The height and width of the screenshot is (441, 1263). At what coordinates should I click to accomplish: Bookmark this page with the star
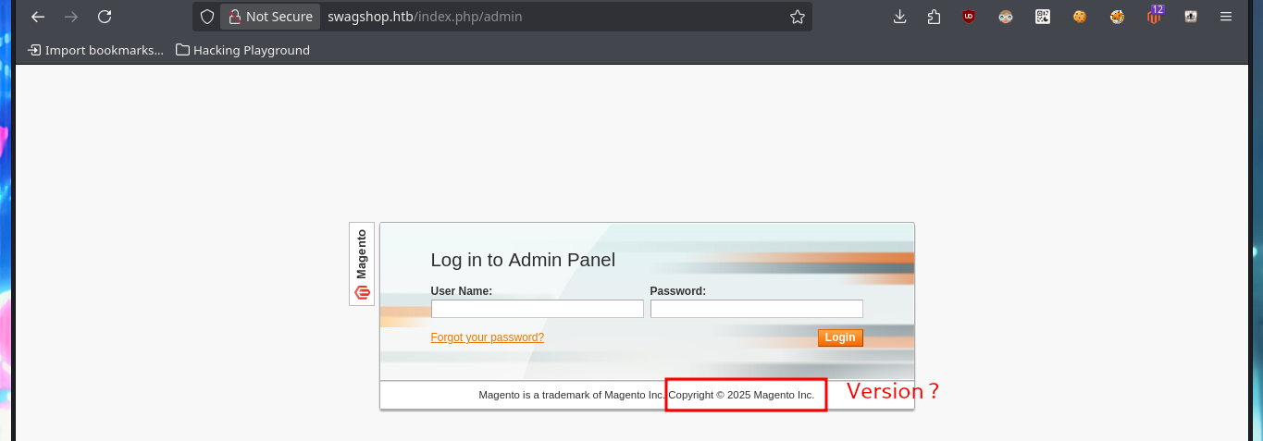point(798,17)
